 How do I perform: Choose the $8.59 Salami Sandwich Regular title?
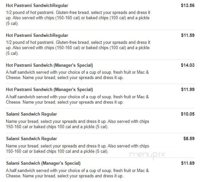coord(31,138)
